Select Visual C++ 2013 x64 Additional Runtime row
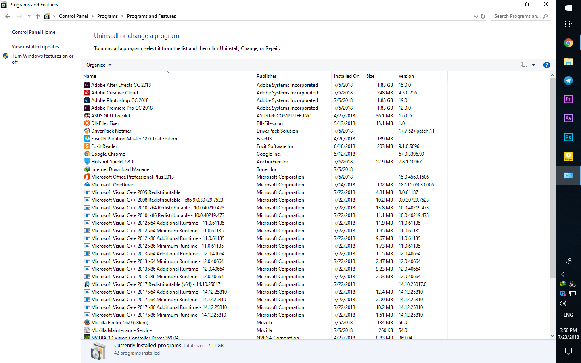 [x=265, y=254]
